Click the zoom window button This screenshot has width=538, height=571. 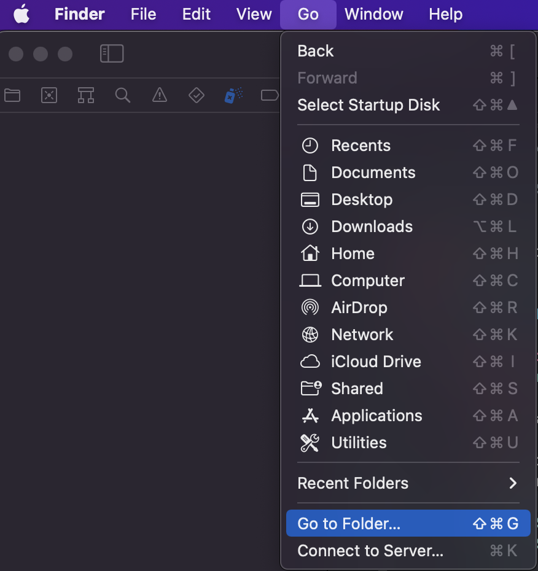(65, 54)
